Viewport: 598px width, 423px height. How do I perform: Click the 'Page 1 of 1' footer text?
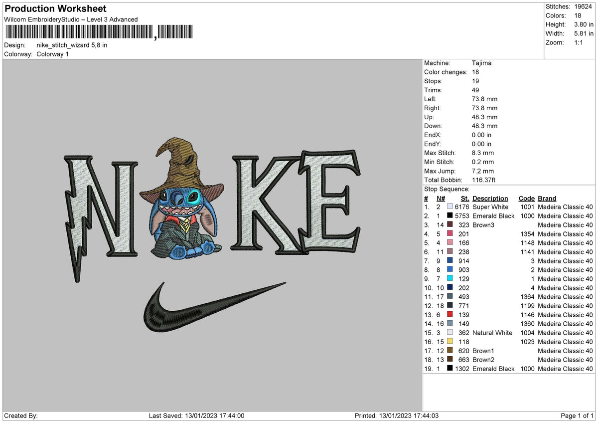coord(577,416)
